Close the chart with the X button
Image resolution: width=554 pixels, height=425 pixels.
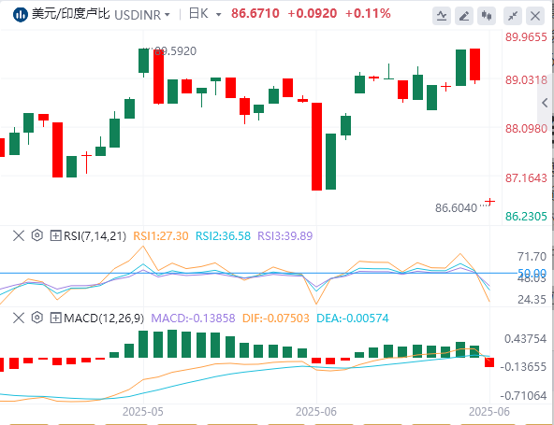coord(535,16)
